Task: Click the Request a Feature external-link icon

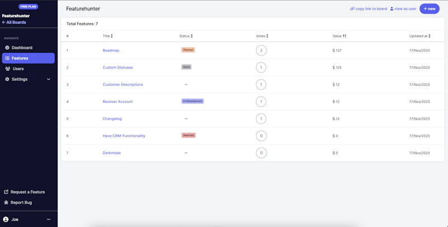Action: (6, 192)
